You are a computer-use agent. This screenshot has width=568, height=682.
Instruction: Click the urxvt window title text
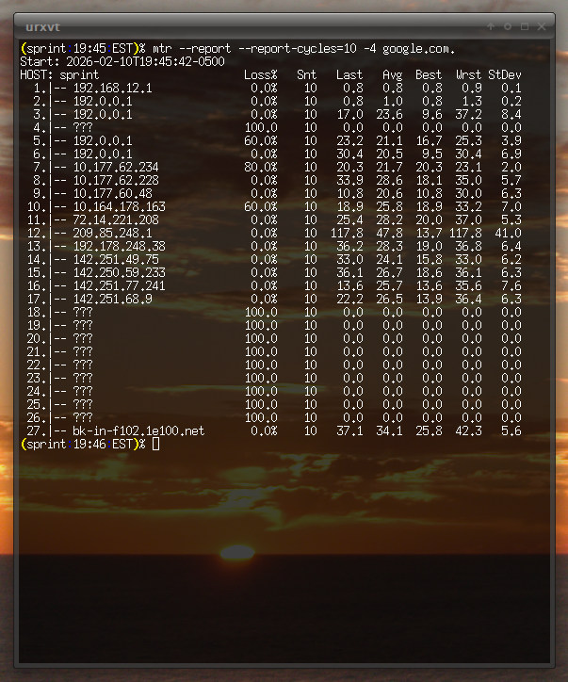click(41, 26)
